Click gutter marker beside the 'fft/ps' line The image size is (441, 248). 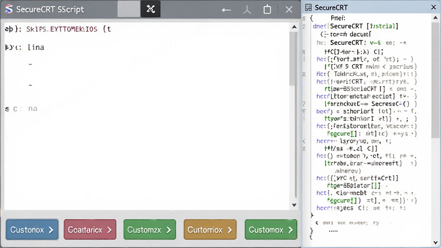[304, 149]
